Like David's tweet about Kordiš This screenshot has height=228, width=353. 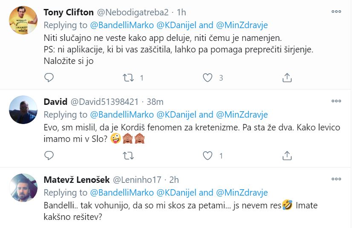click(208, 156)
